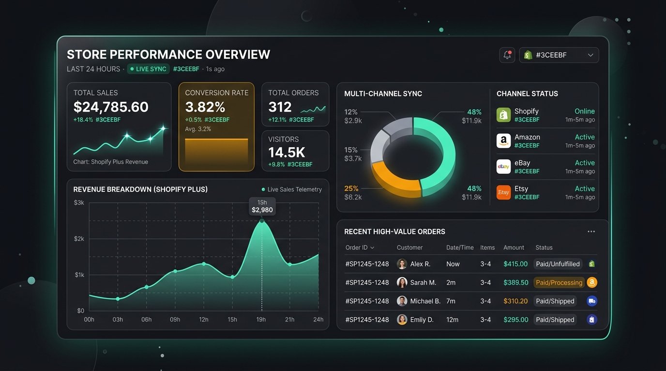Viewport: 666px width, 371px height.
Task: Click the 12% $2.9k donut label
Action: point(353,116)
